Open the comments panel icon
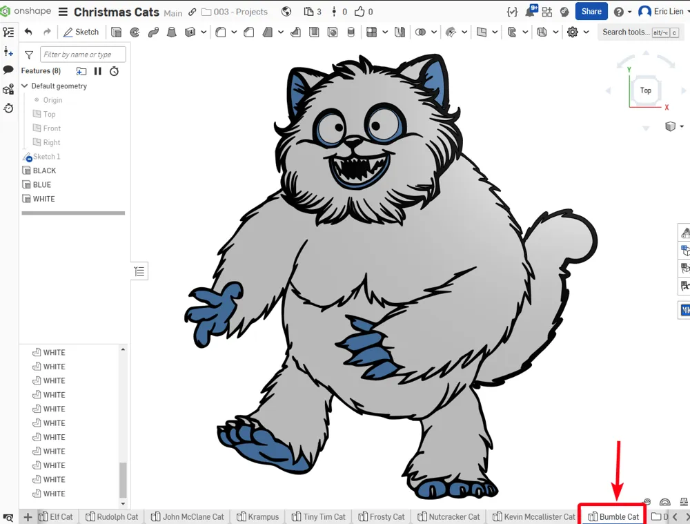Image resolution: width=690 pixels, height=524 pixels. (8, 70)
